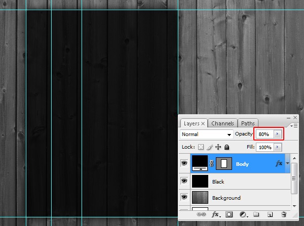The height and width of the screenshot is (226, 304).
Task: Hide the Body layer
Action: click(184, 164)
